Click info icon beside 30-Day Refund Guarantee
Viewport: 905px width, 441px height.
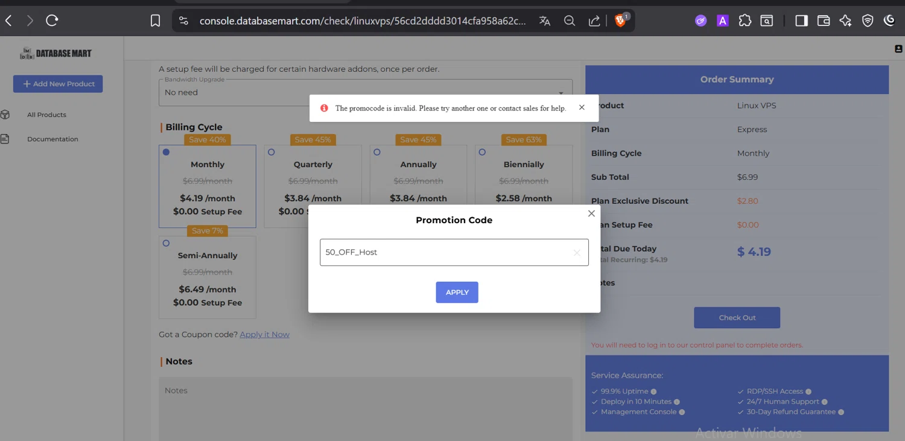pyautogui.click(x=841, y=412)
